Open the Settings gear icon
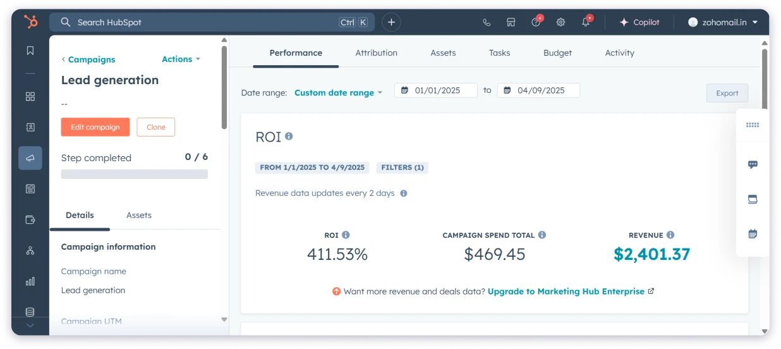The image size is (781, 349). tap(560, 22)
